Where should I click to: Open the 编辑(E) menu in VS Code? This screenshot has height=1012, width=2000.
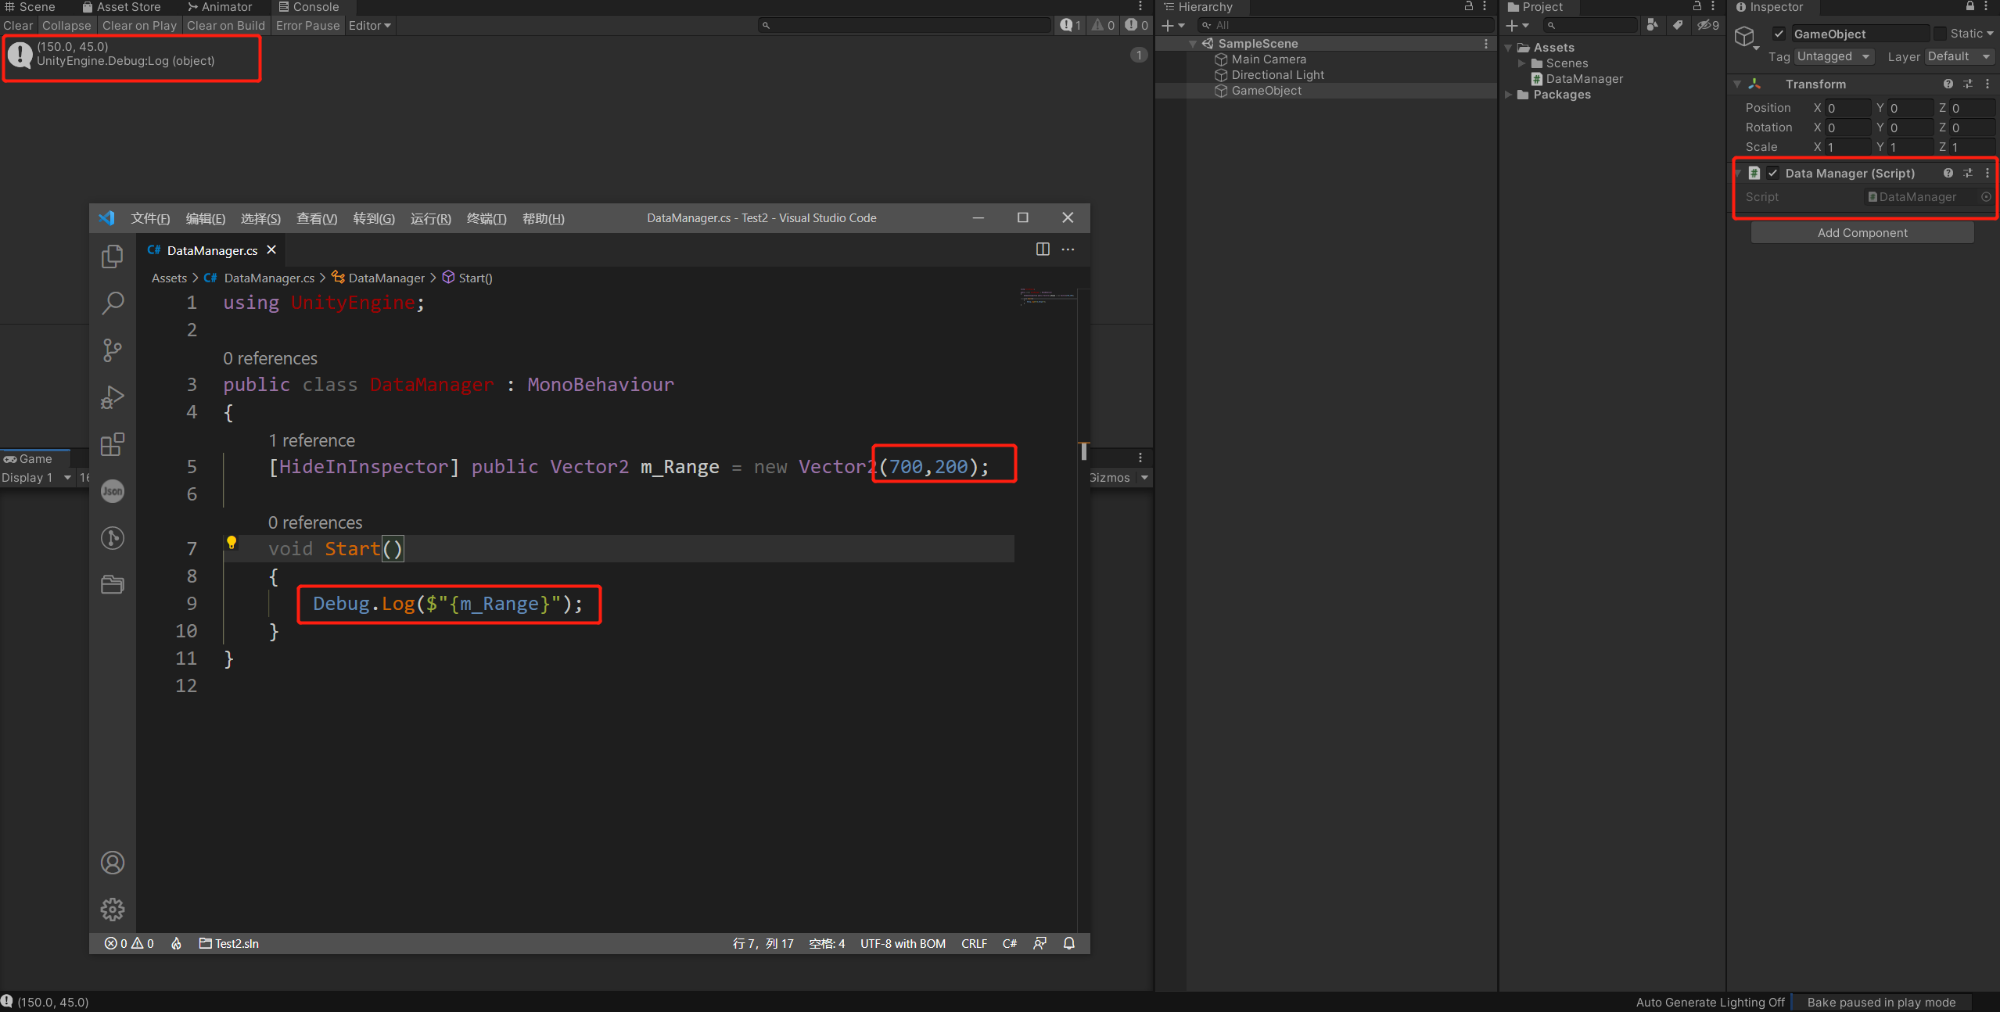point(206,218)
